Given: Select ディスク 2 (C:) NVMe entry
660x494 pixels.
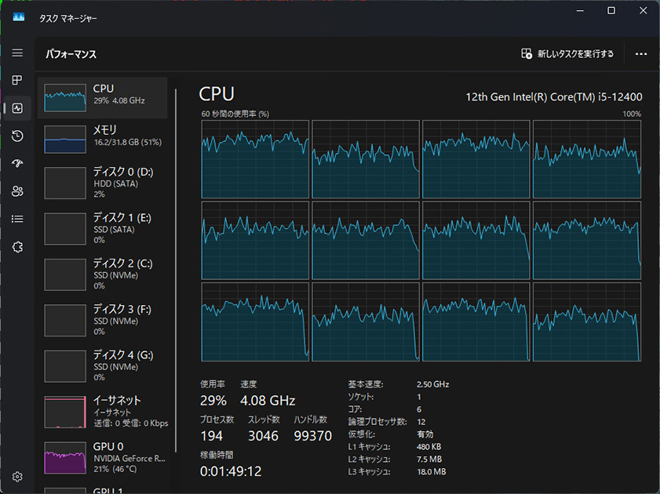Looking at the screenshot, I should [x=102, y=274].
